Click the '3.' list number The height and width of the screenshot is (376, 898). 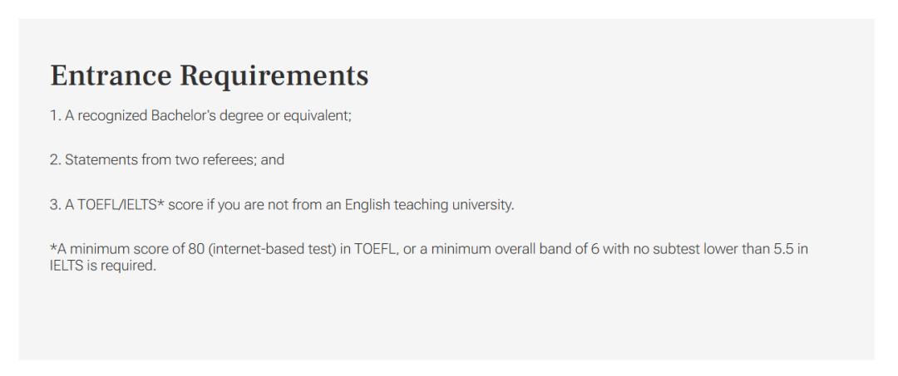tap(56, 204)
